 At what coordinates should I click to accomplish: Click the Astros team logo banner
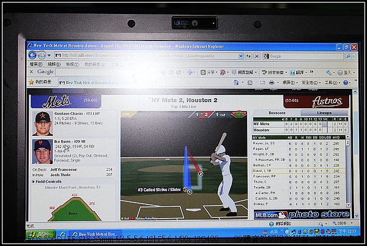tap(316, 102)
